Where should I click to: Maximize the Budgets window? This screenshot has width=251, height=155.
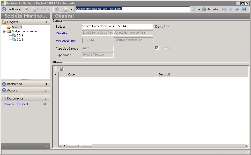click(243, 3)
